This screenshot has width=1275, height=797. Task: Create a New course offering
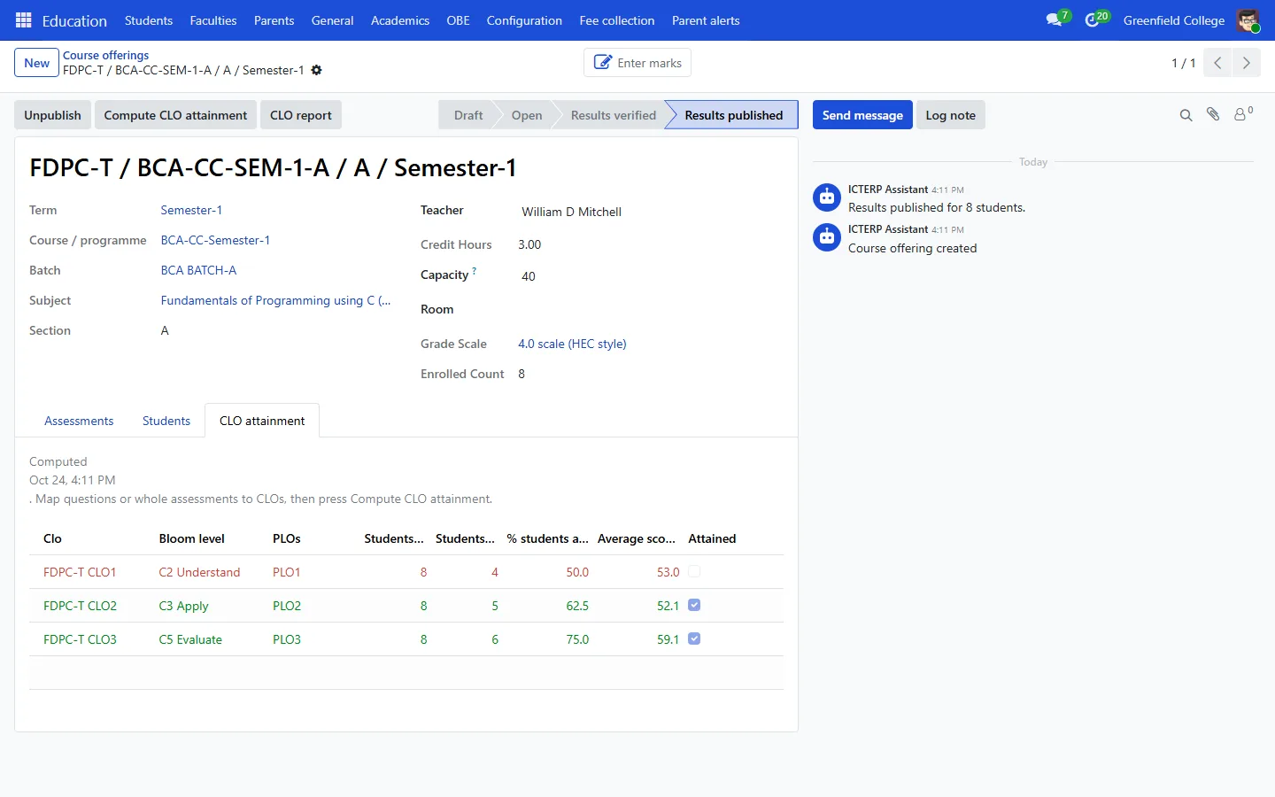(37, 63)
